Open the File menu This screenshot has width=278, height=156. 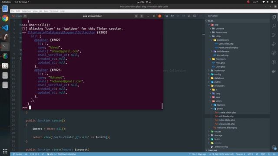point(13,11)
